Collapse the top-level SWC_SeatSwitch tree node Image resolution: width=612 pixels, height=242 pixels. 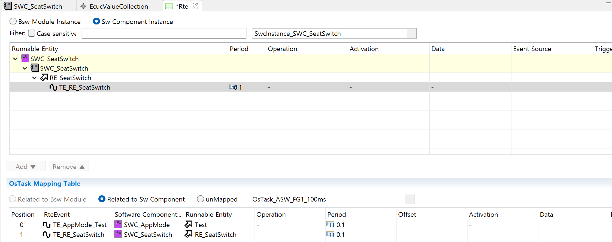point(15,59)
